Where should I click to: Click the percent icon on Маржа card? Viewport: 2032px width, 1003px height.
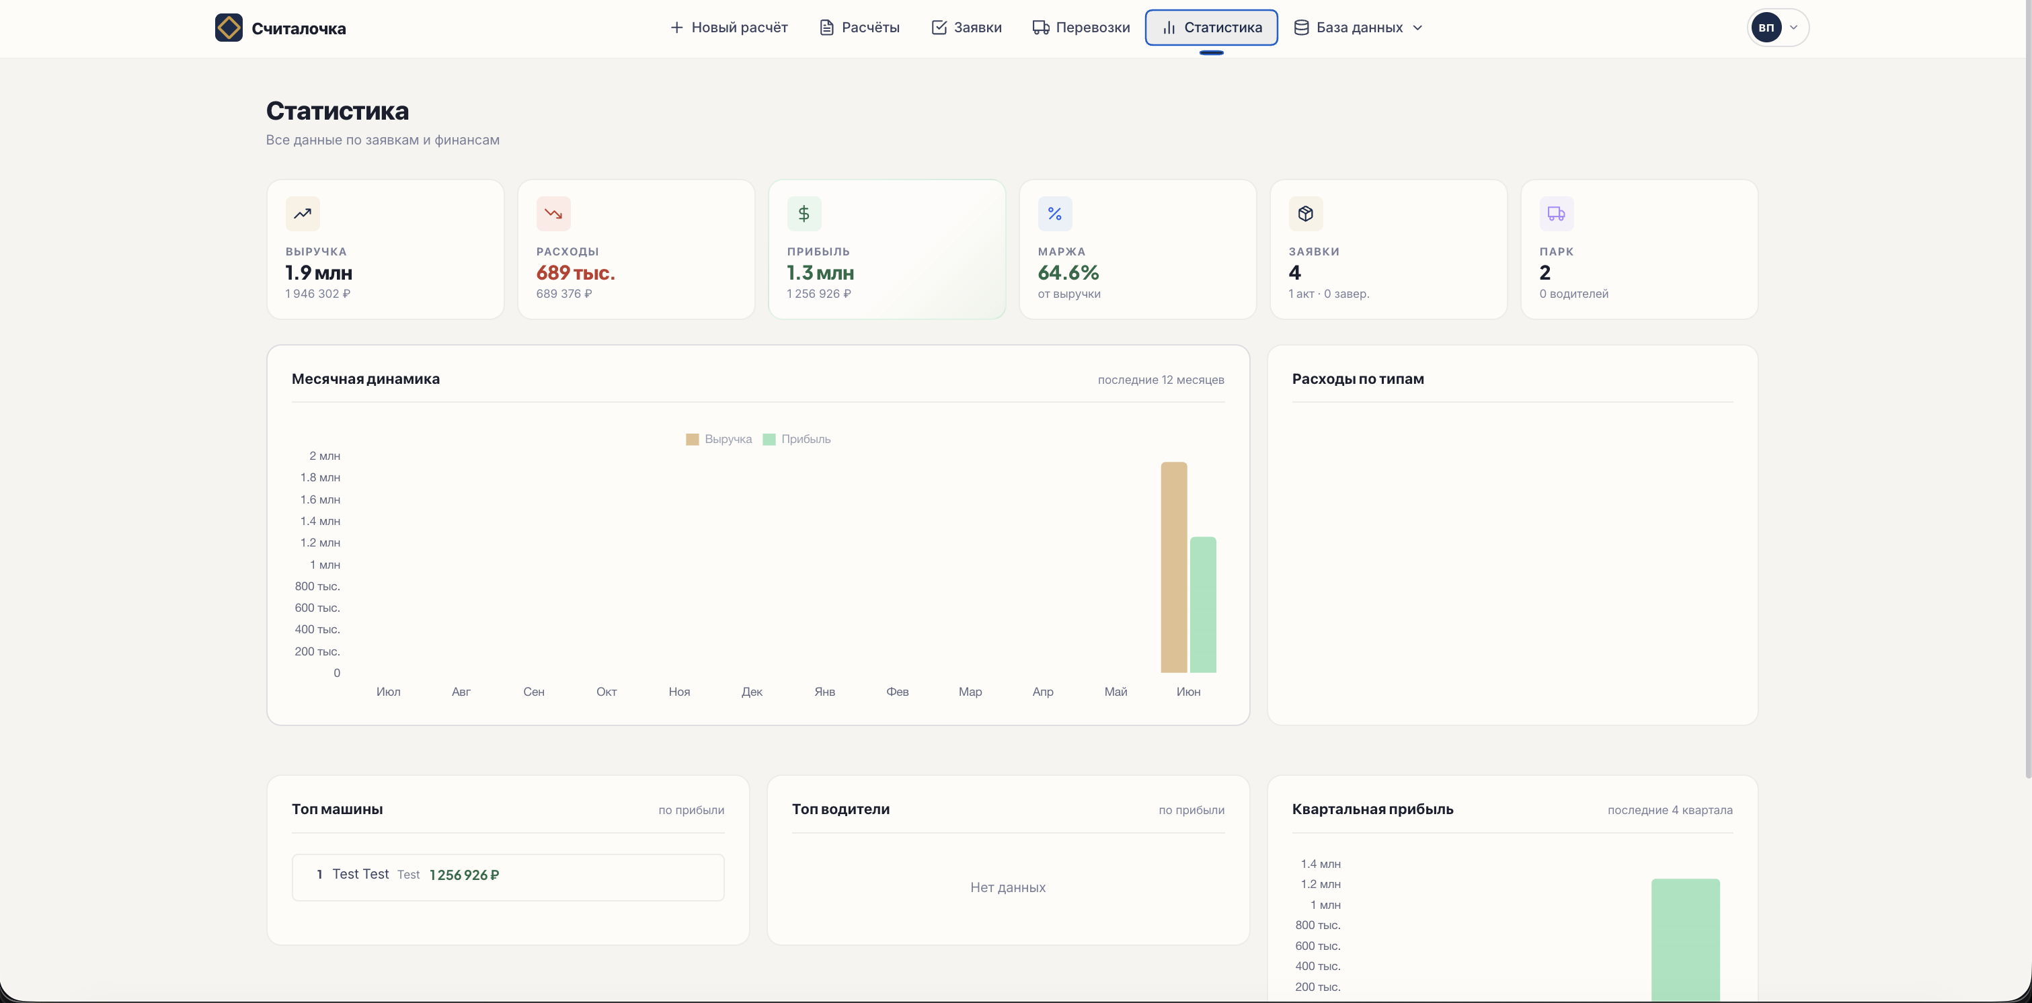click(1054, 214)
